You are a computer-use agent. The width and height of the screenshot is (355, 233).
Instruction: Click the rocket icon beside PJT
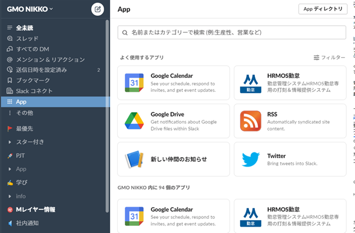(10, 156)
